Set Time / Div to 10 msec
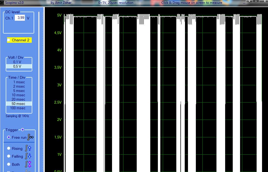The image size is (268, 172). tap(19, 95)
